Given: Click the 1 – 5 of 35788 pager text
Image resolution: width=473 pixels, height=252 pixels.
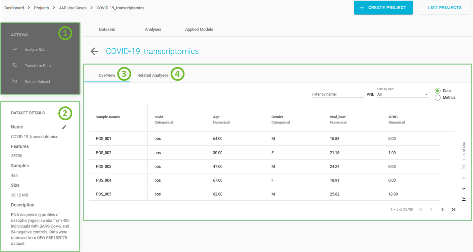Looking at the screenshot, I should [x=401, y=210].
